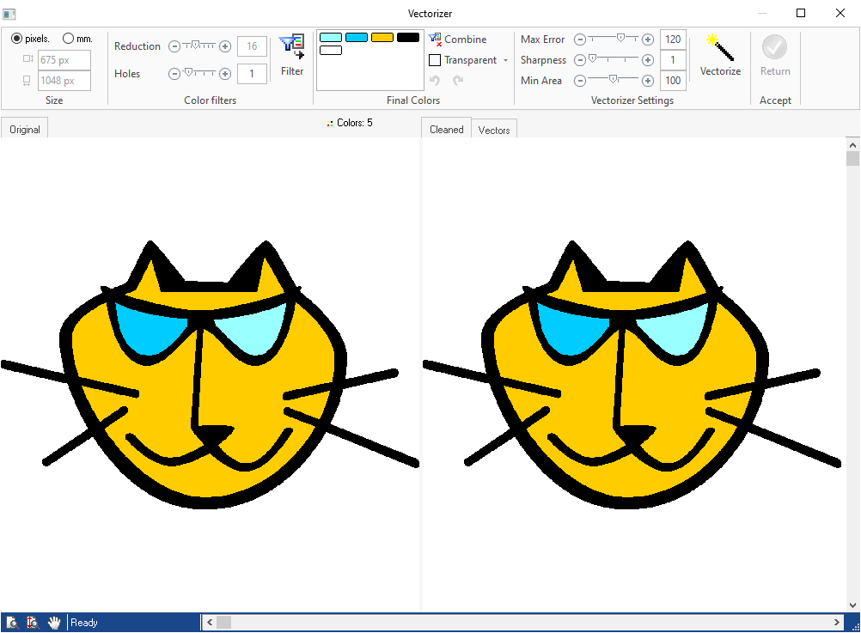Click the Sharpness slider handle
861x633 pixels.
[x=591, y=59]
